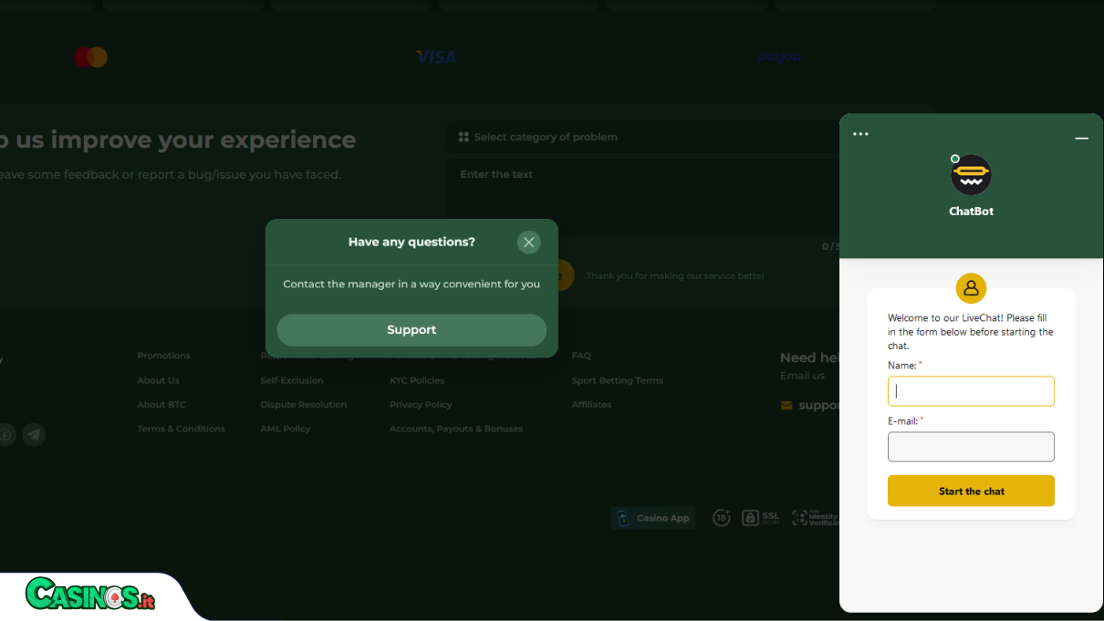Open 'Accounts, Payouts & Bonuses' link
This screenshot has height=621, width=1104.
pyautogui.click(x=456, y=429)
